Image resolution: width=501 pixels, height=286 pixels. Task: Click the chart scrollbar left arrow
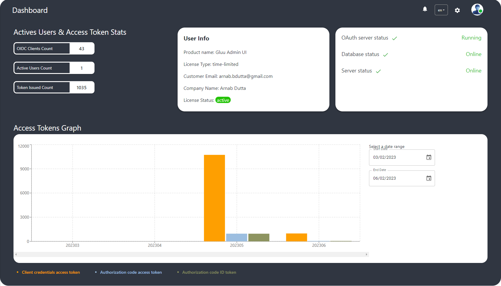(x=16, y=254)
